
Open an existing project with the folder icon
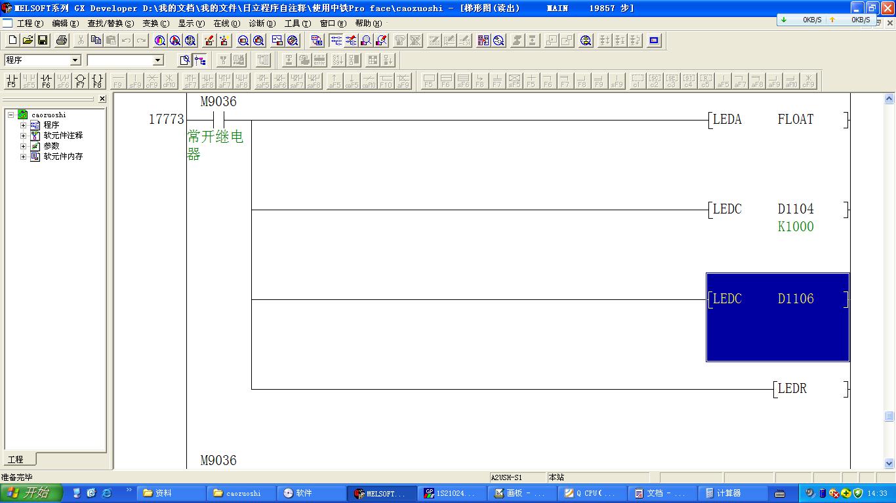[28, 41]
